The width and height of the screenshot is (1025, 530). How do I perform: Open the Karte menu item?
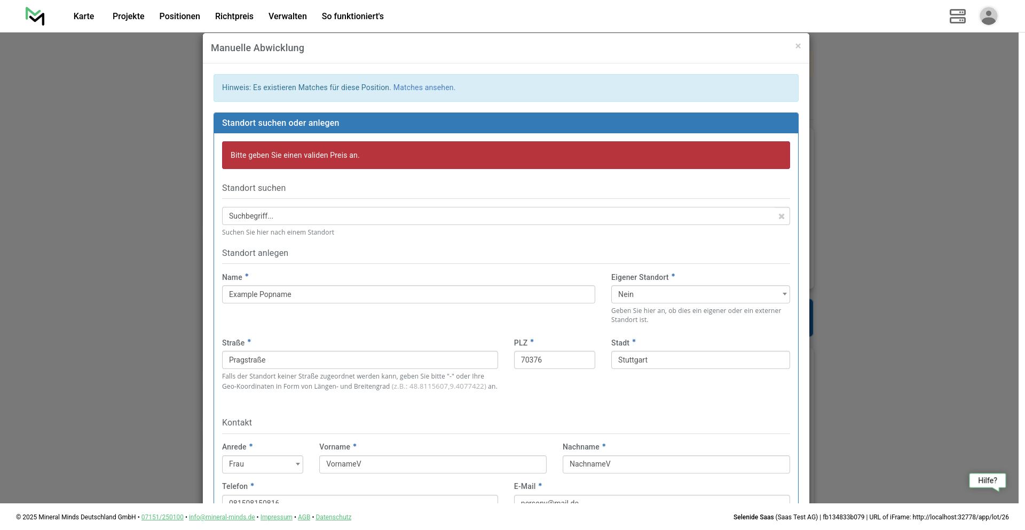tap(84, 17)
